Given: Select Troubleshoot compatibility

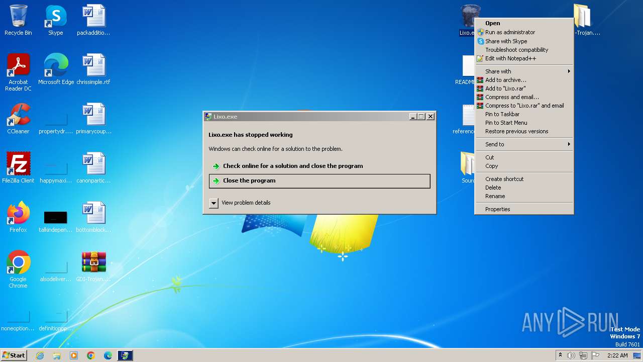Looking at the screenshot, I should [524, 50].
